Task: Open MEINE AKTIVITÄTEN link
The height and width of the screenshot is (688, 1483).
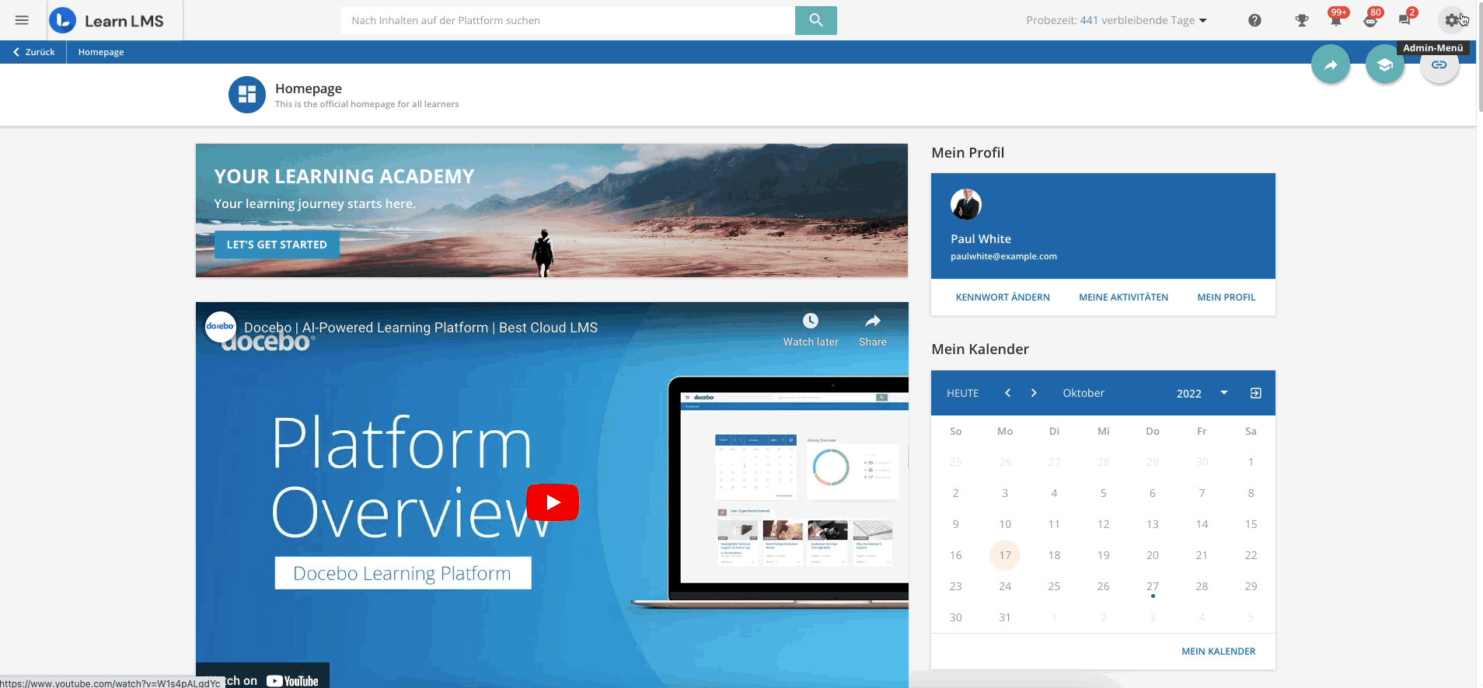Action: coord(1123,297)
